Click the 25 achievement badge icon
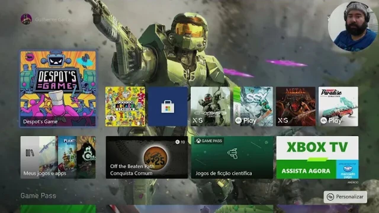 click(155, 158)
